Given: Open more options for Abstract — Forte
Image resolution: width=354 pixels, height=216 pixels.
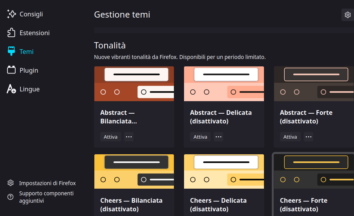Looking at the screenshot, I should coord(309,137).
